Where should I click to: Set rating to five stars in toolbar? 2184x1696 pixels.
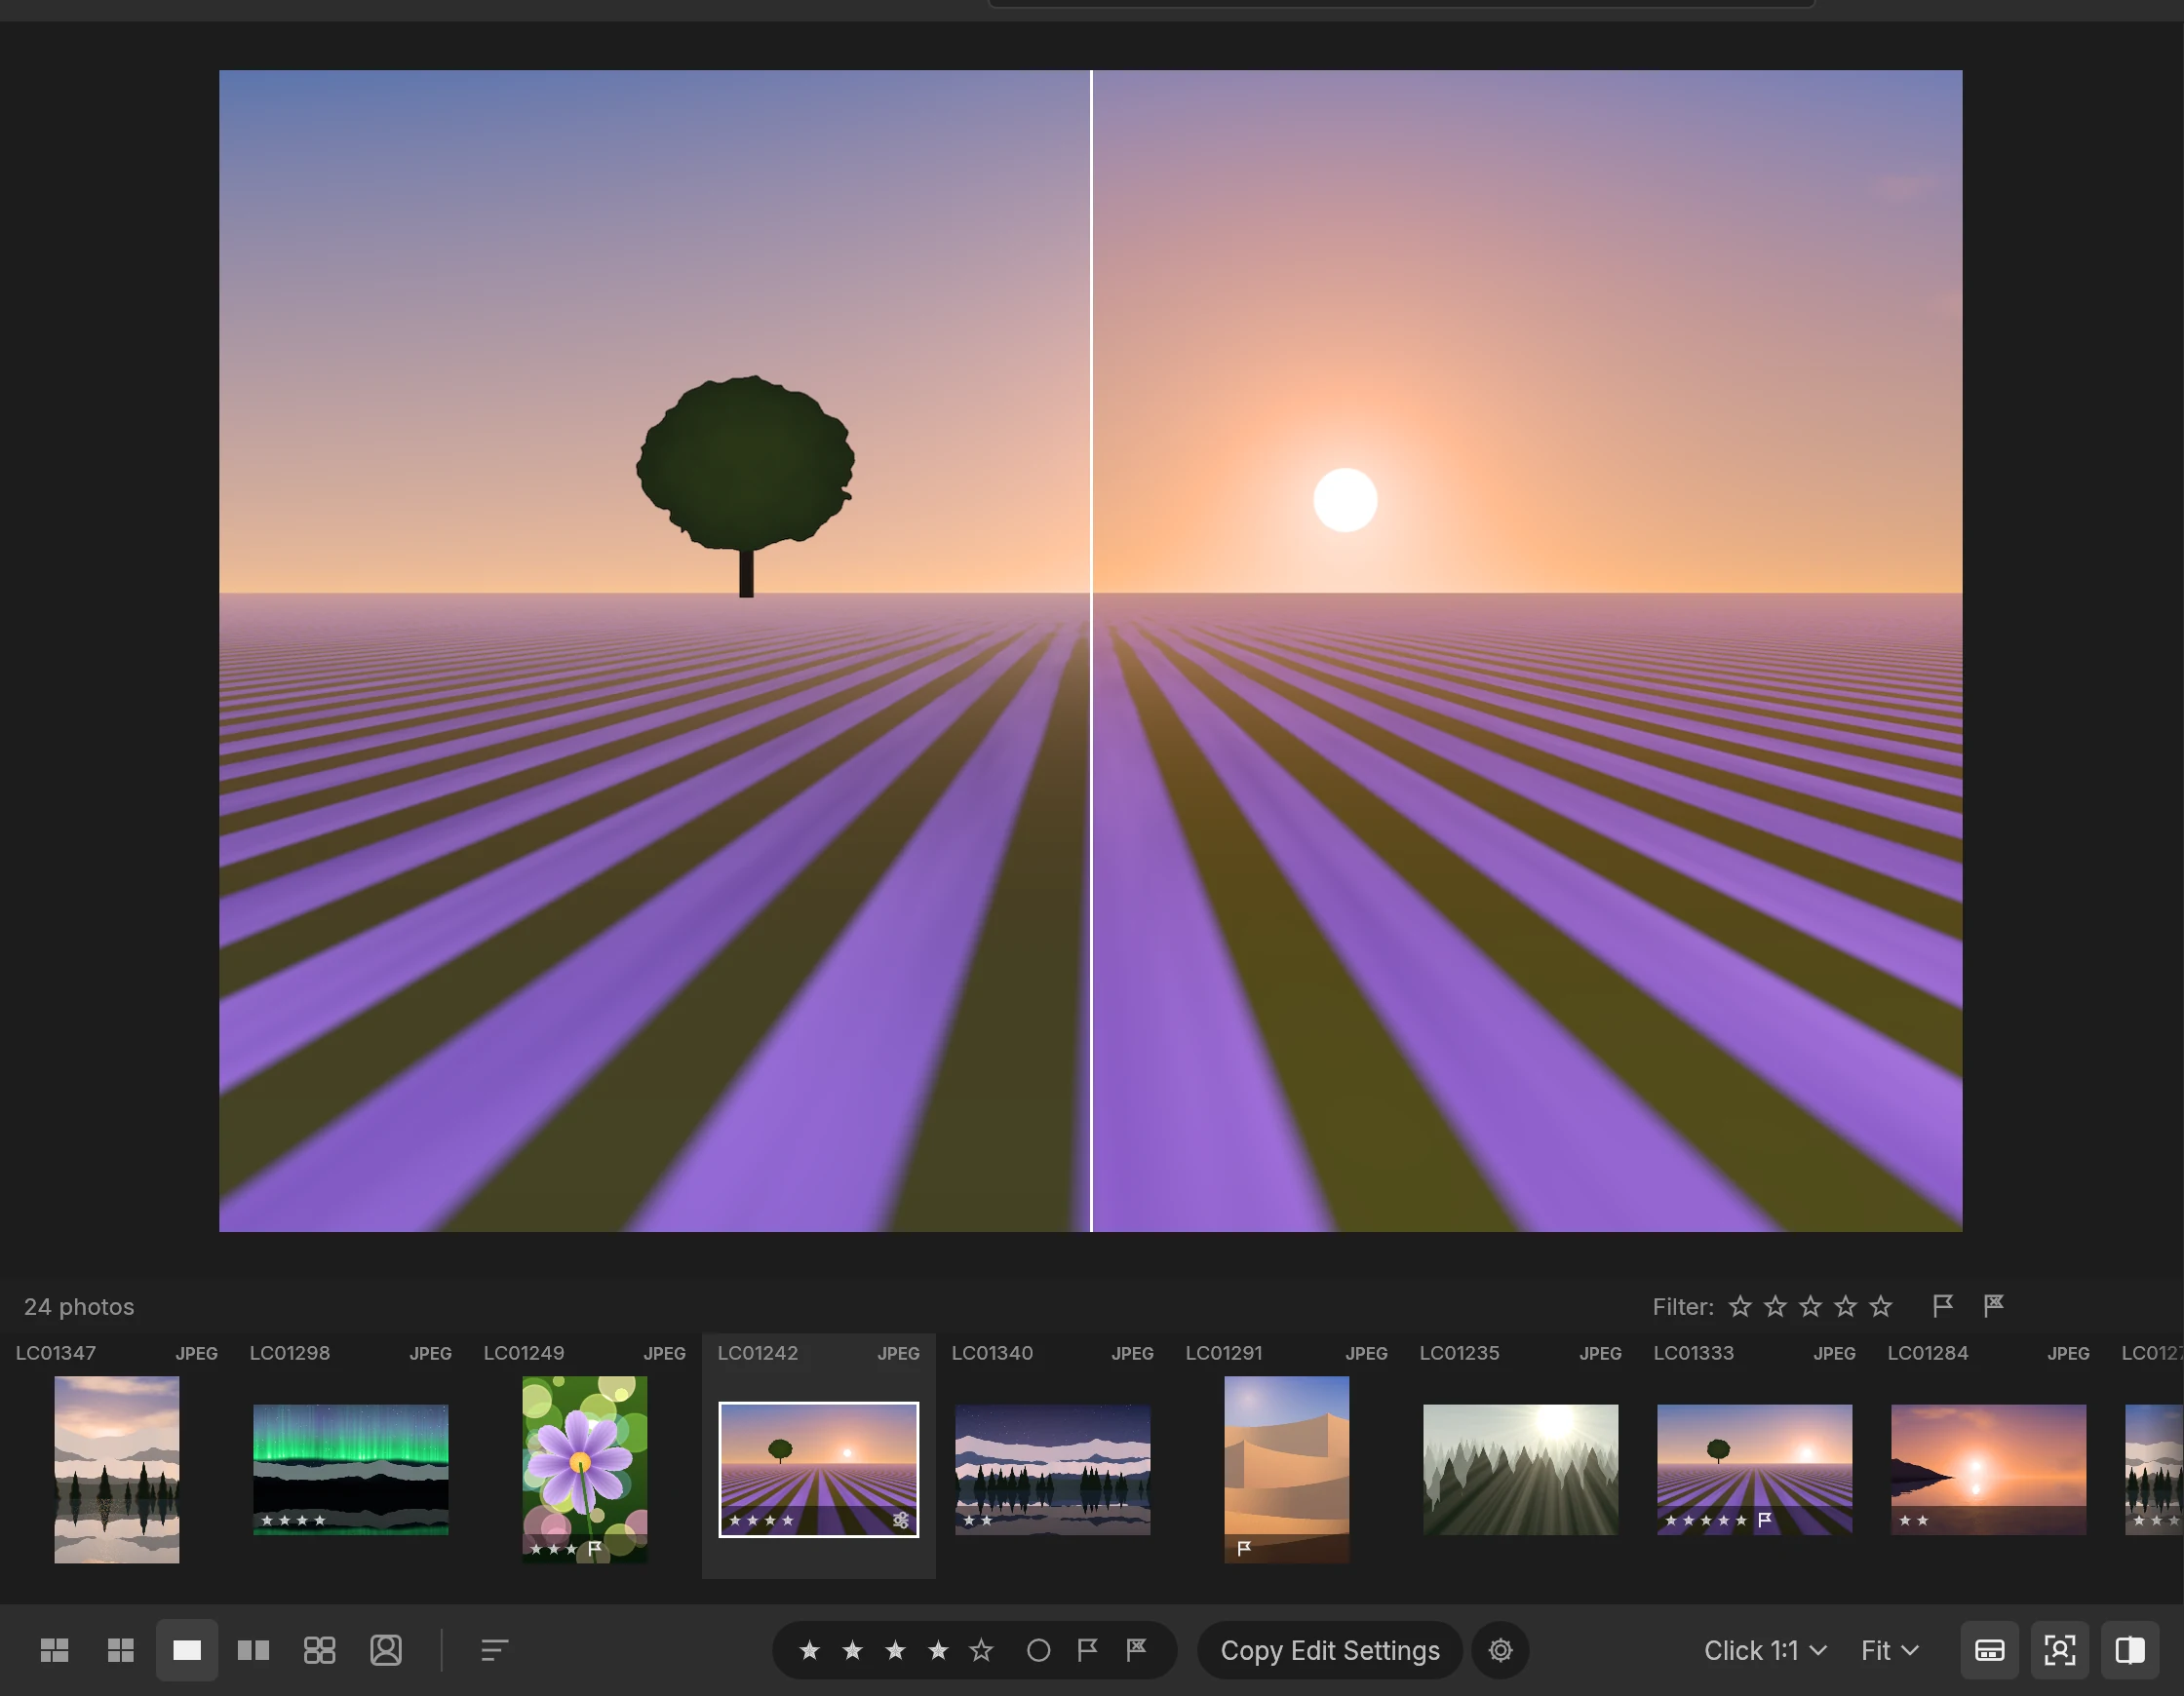tap(981, 1650)
